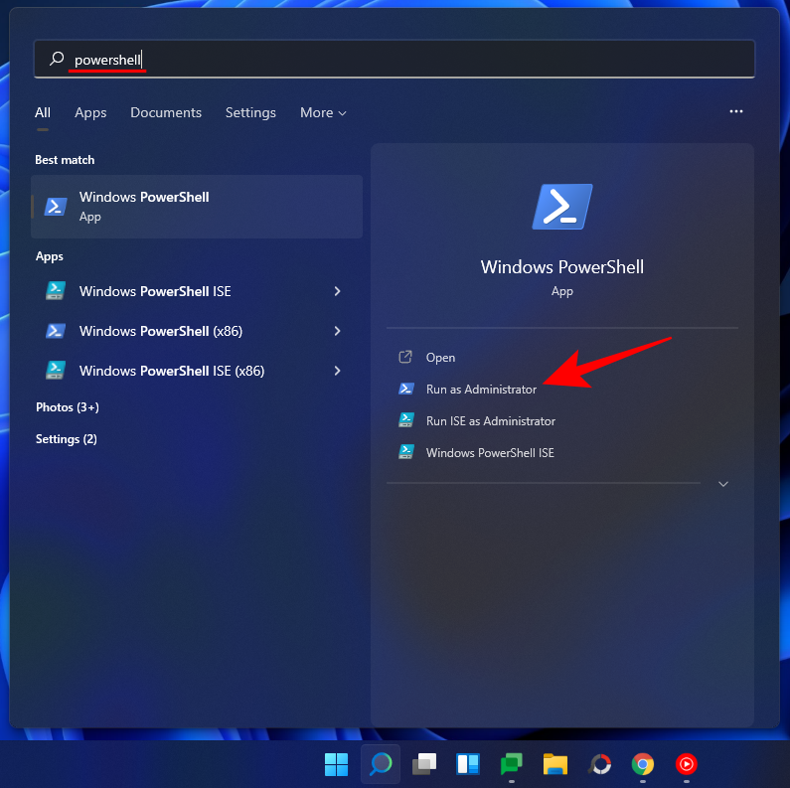790x788 pixels.
Task: Click the search magnifier icon in search box
Action: coord(57,59)
